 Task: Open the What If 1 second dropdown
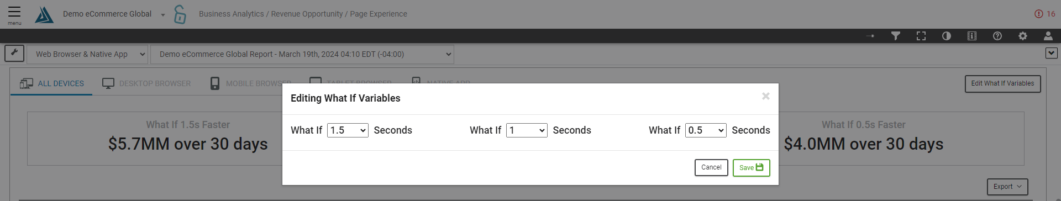527,130
